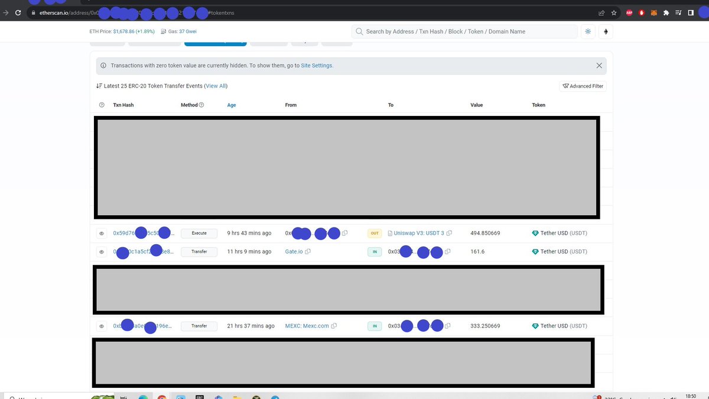Screen dimensions: 709x399
Task: Dismiss the hidden transactions banner
Action: click(x=599, y=66)
